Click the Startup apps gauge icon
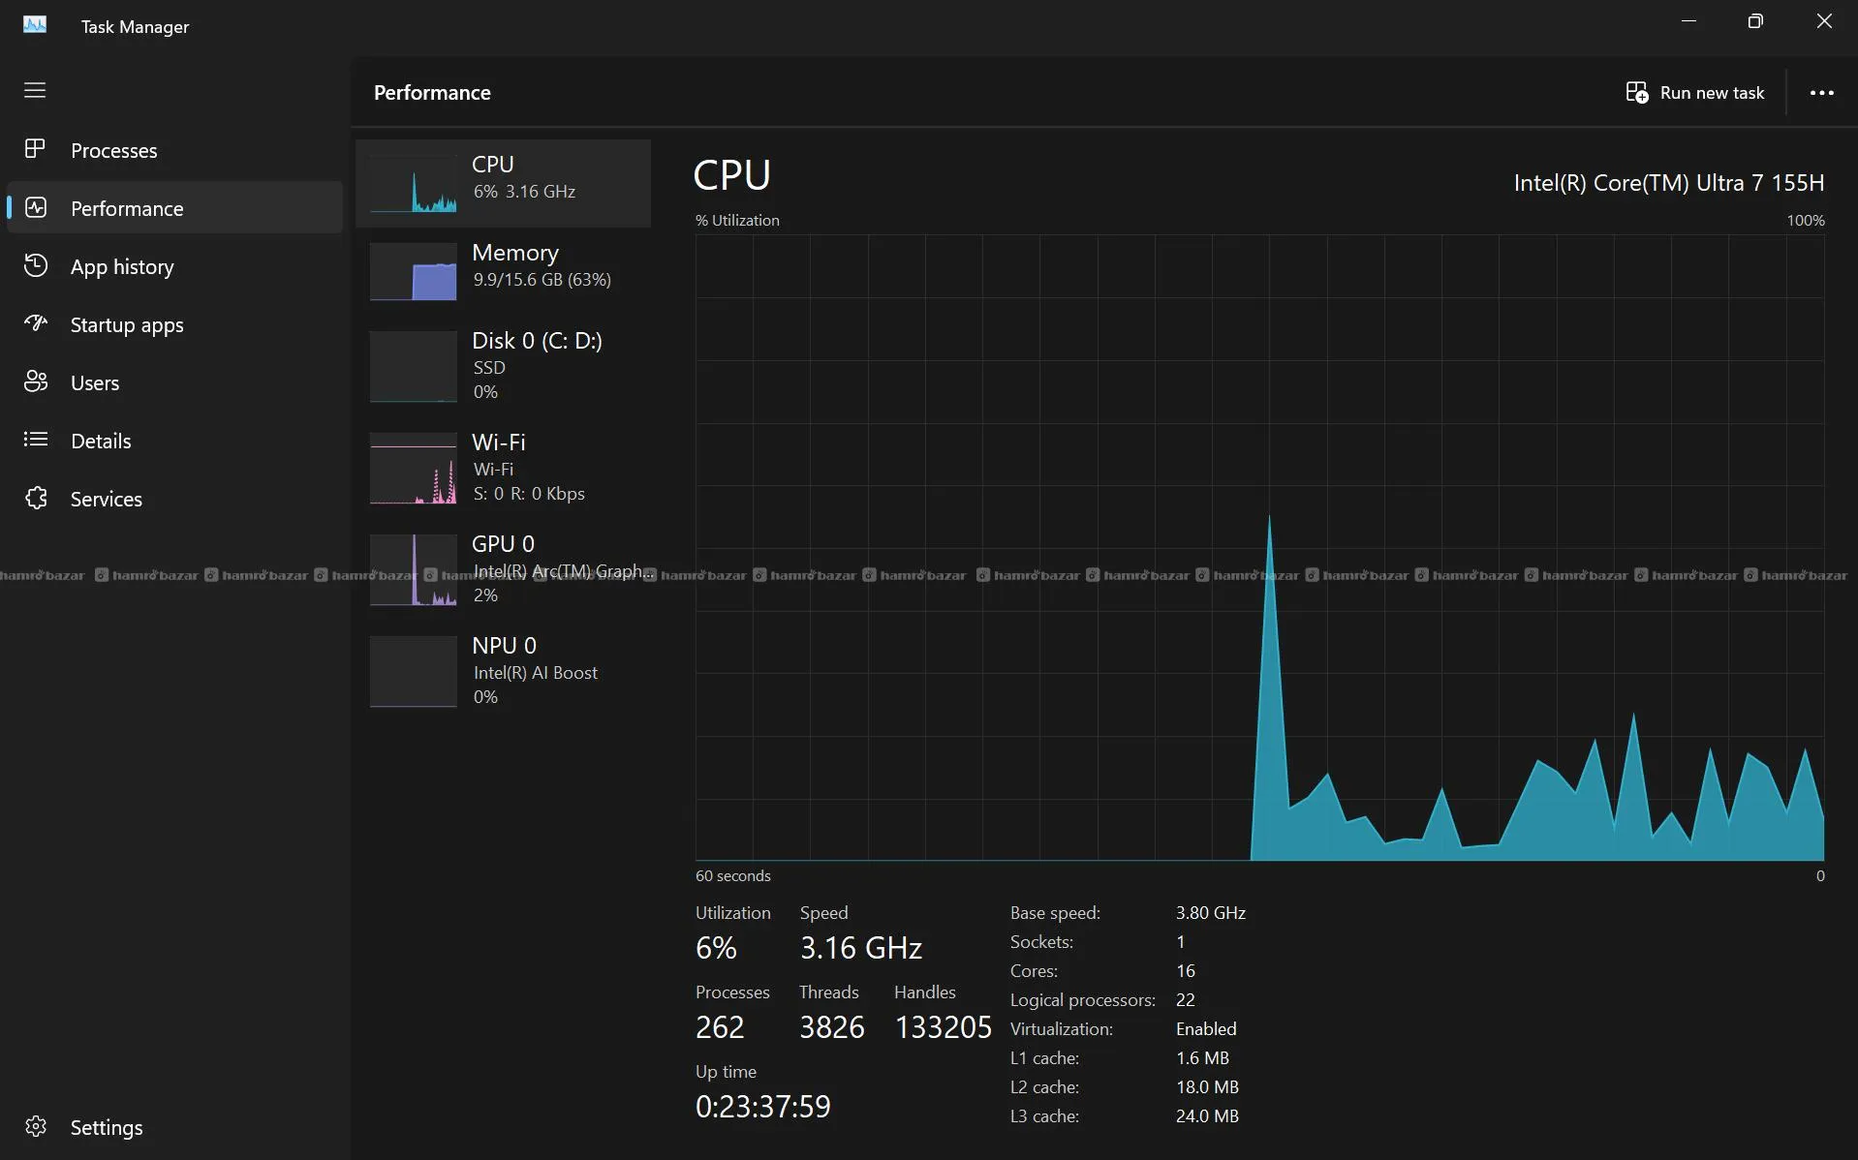The height and width of the screenshot is (1160, 1858). point(36,323)
